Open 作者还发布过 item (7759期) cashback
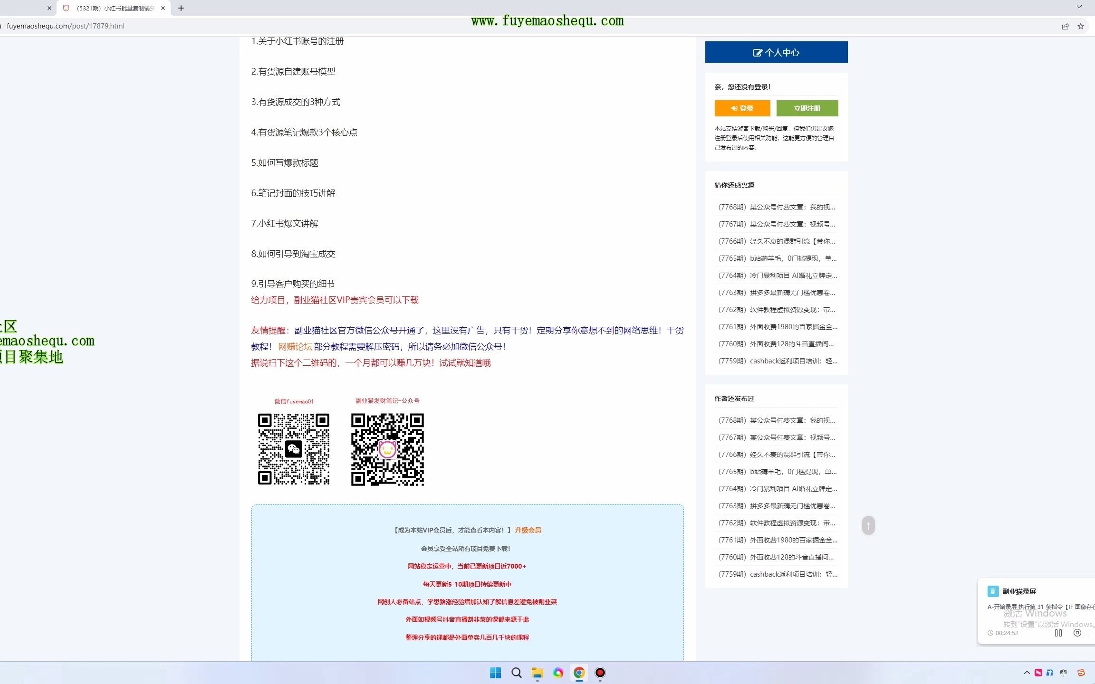This screenshot has height=684, width=1095. click(x=778, y=574)
